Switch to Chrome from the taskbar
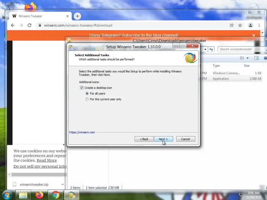The width and height of the screenshot is (267, 200). click(55, 195)
